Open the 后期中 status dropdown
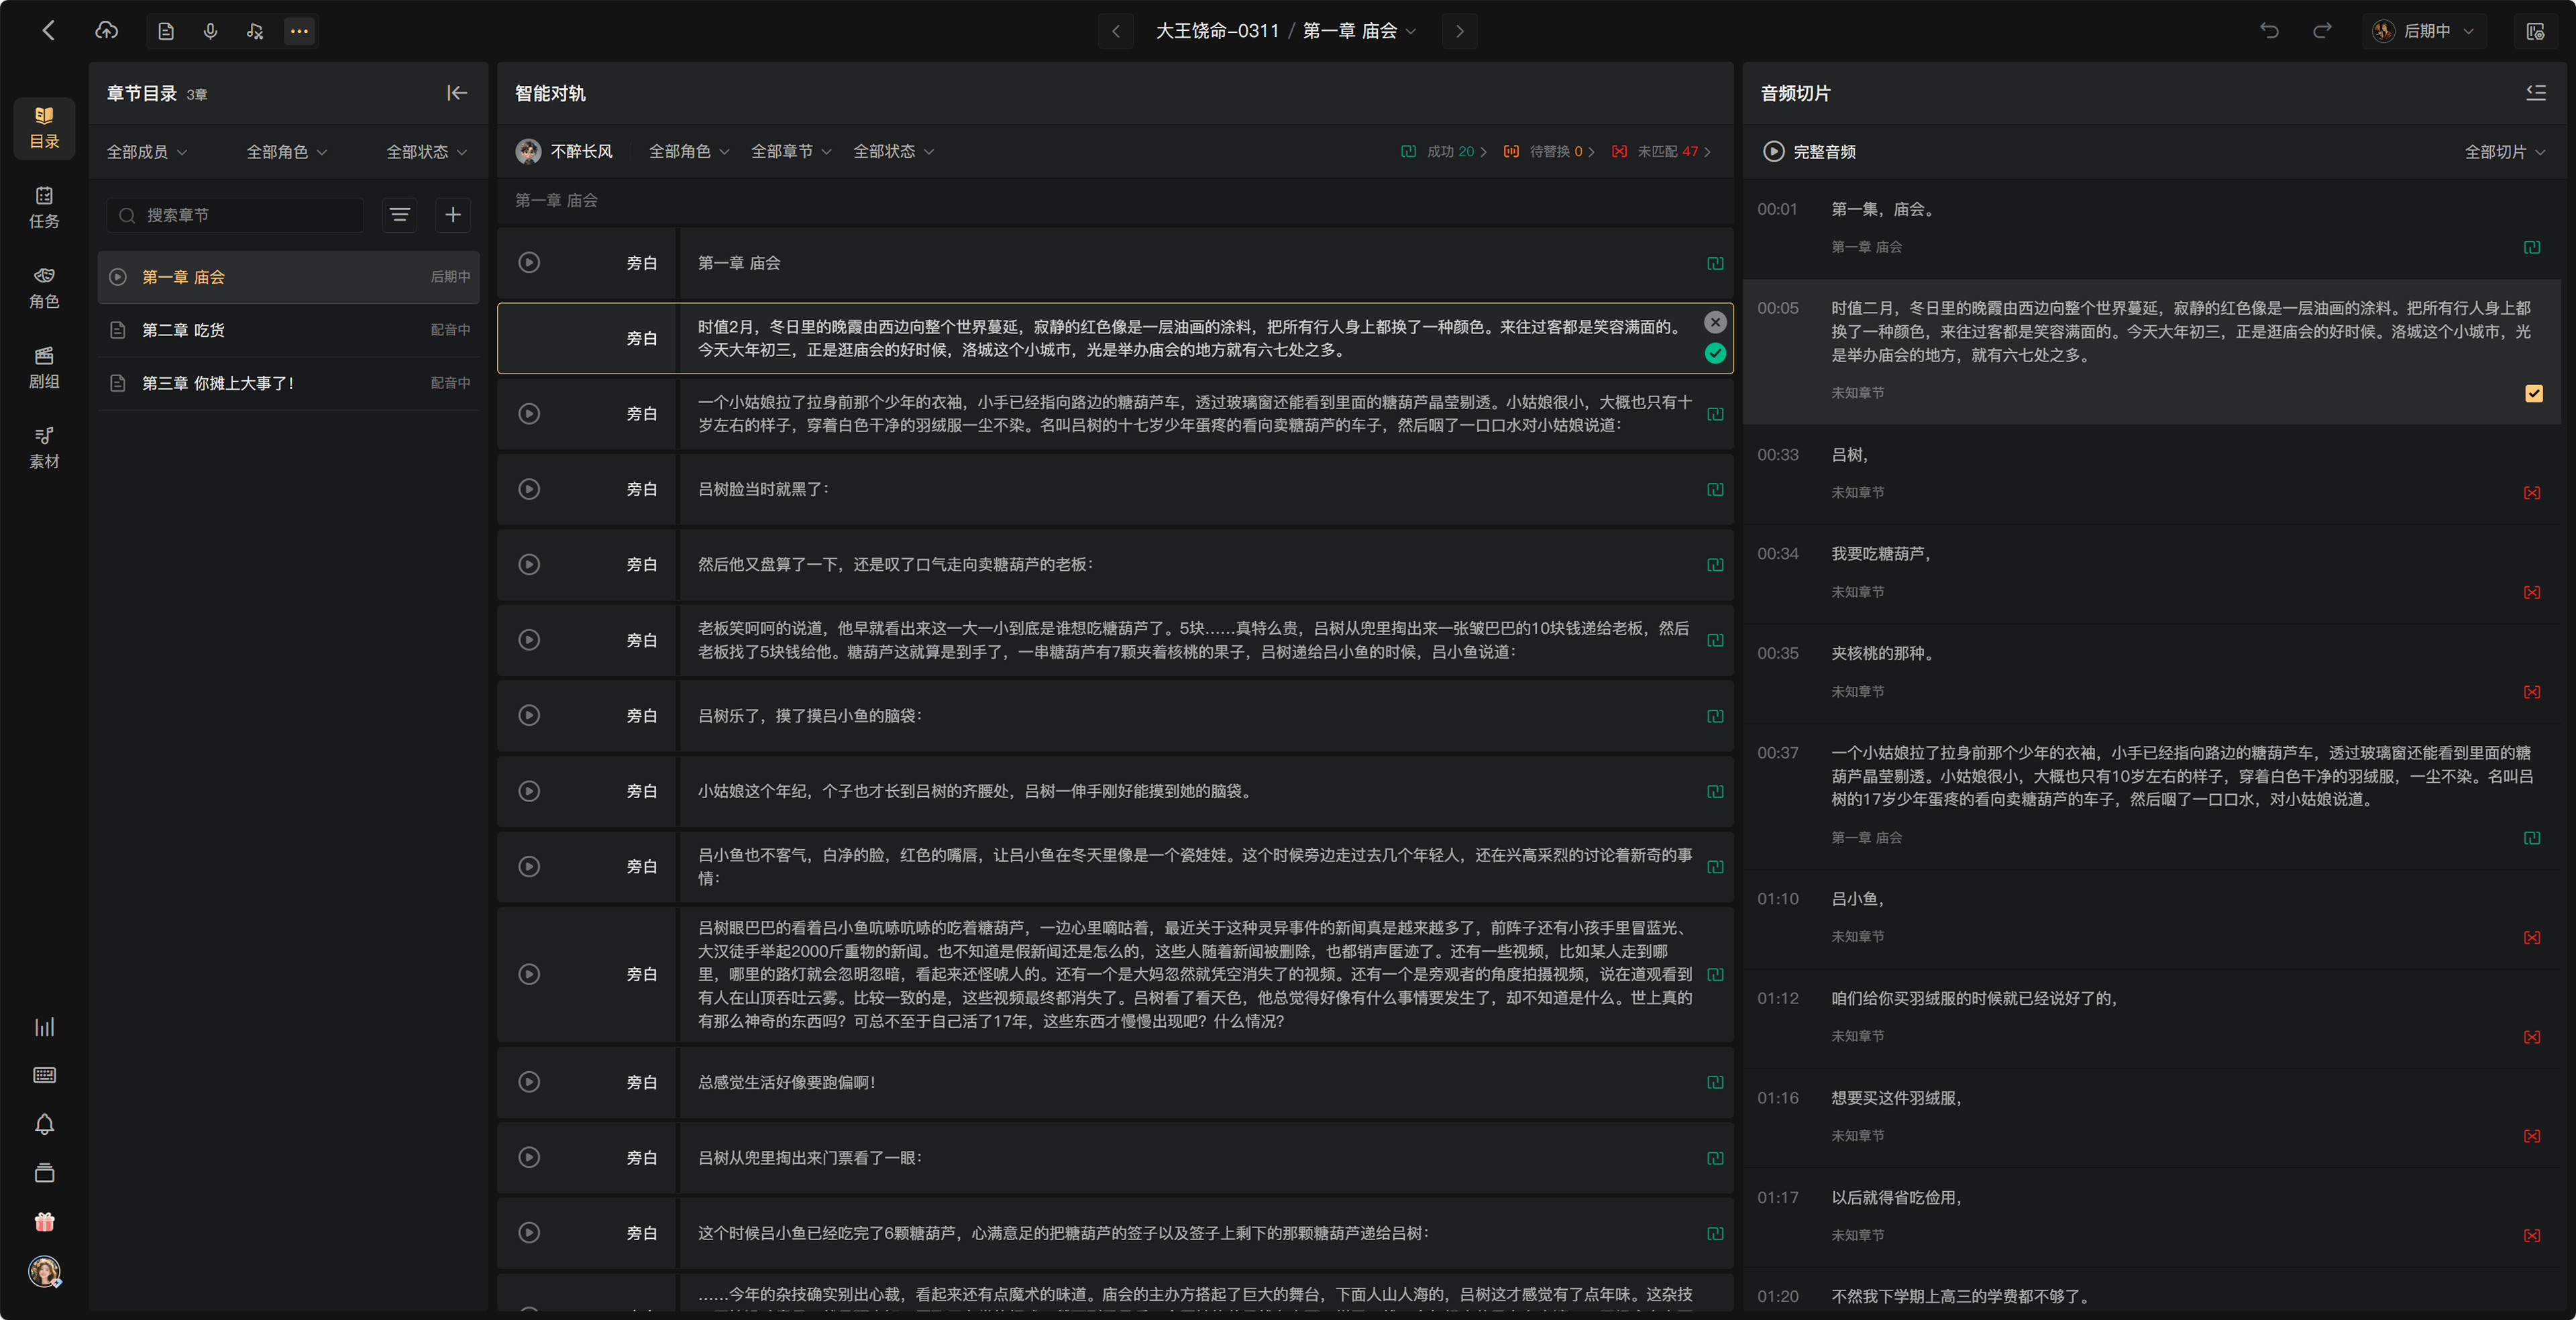 [x=2424, y=31]
